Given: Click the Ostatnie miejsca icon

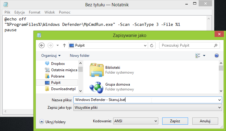Looking at the screenshot, I should pyautogui.click(x=47, y=70).
